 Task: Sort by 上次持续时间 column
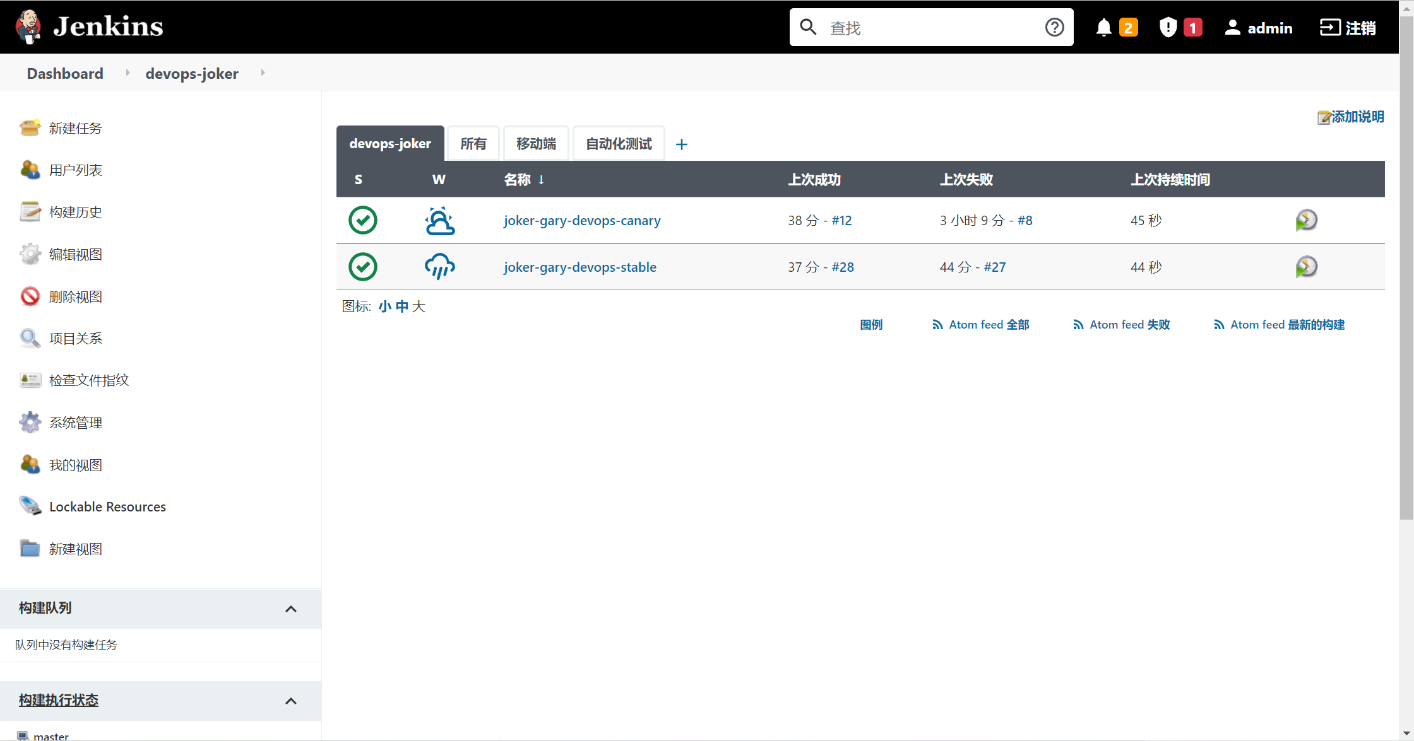pyautogui.click(x=1170, y=180)
